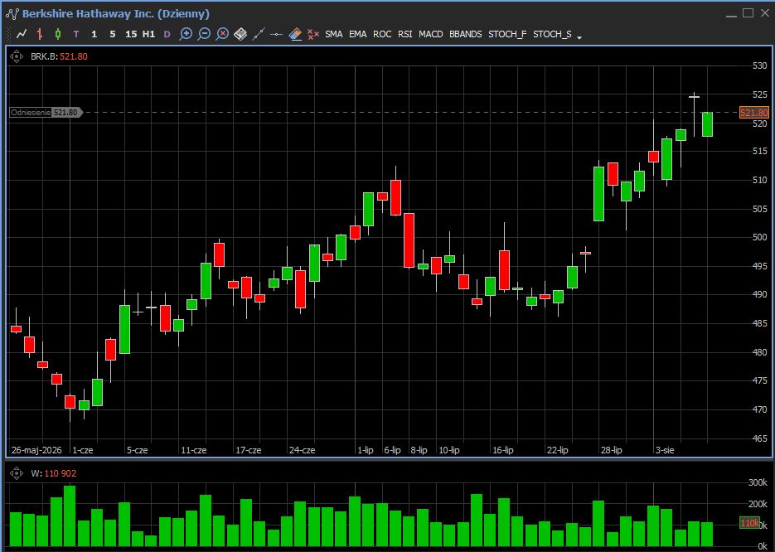The image size is (775, 552).
Task: Add BBANDS indicator
Action: [x=466, y=34]
